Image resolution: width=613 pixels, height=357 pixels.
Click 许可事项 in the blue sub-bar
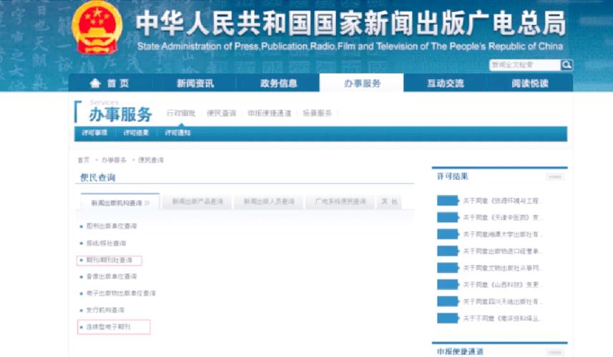pos(94,133)
